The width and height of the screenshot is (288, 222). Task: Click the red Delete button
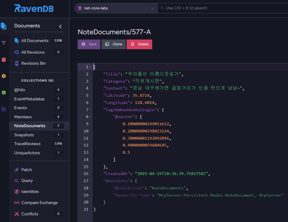coord(139,44)
